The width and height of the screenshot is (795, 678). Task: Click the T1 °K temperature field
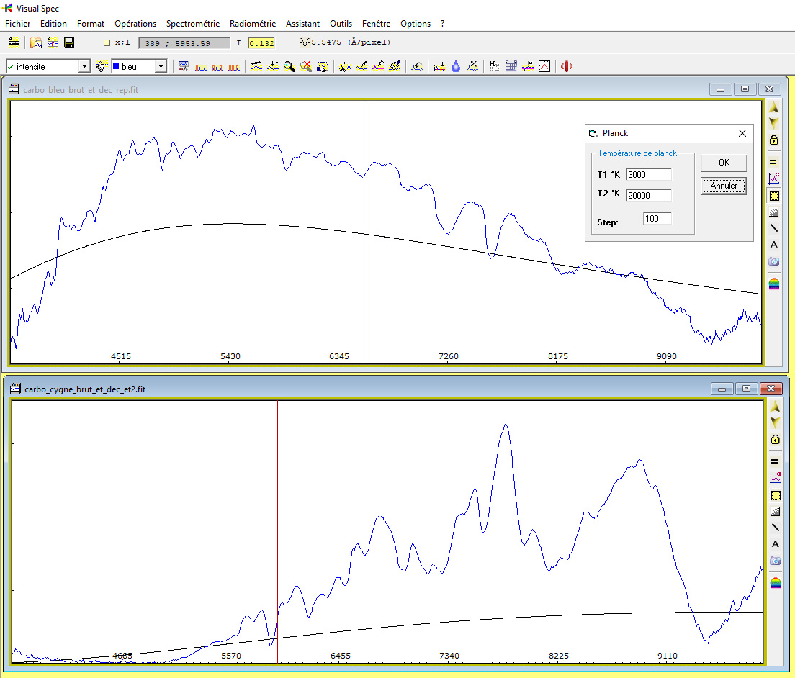649,175
